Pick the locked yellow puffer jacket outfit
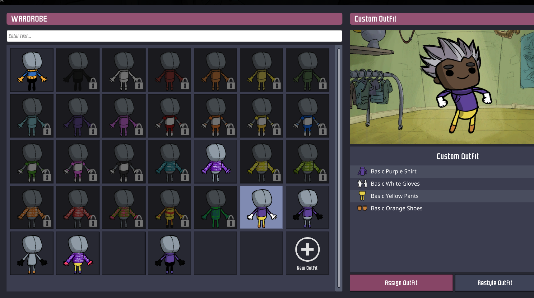This screenshot has height=298, width=534. click(x=262, y=162)
